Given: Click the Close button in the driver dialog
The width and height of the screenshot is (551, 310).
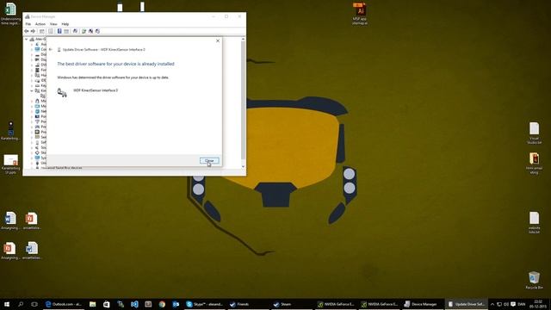Looking at the screenshot, I should point(209,161).
